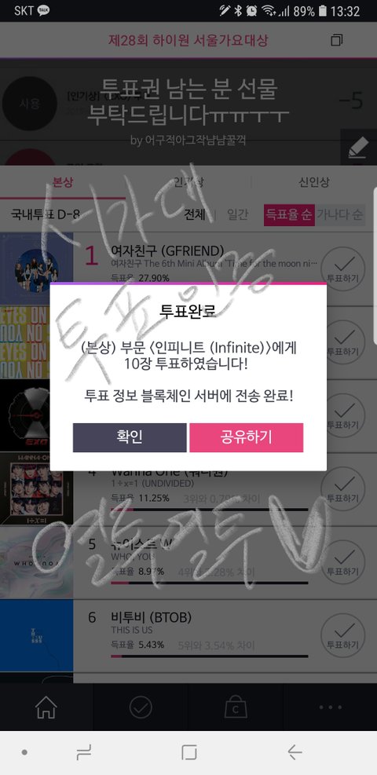Switch to the 본상 tab

(x=63, y=182)
